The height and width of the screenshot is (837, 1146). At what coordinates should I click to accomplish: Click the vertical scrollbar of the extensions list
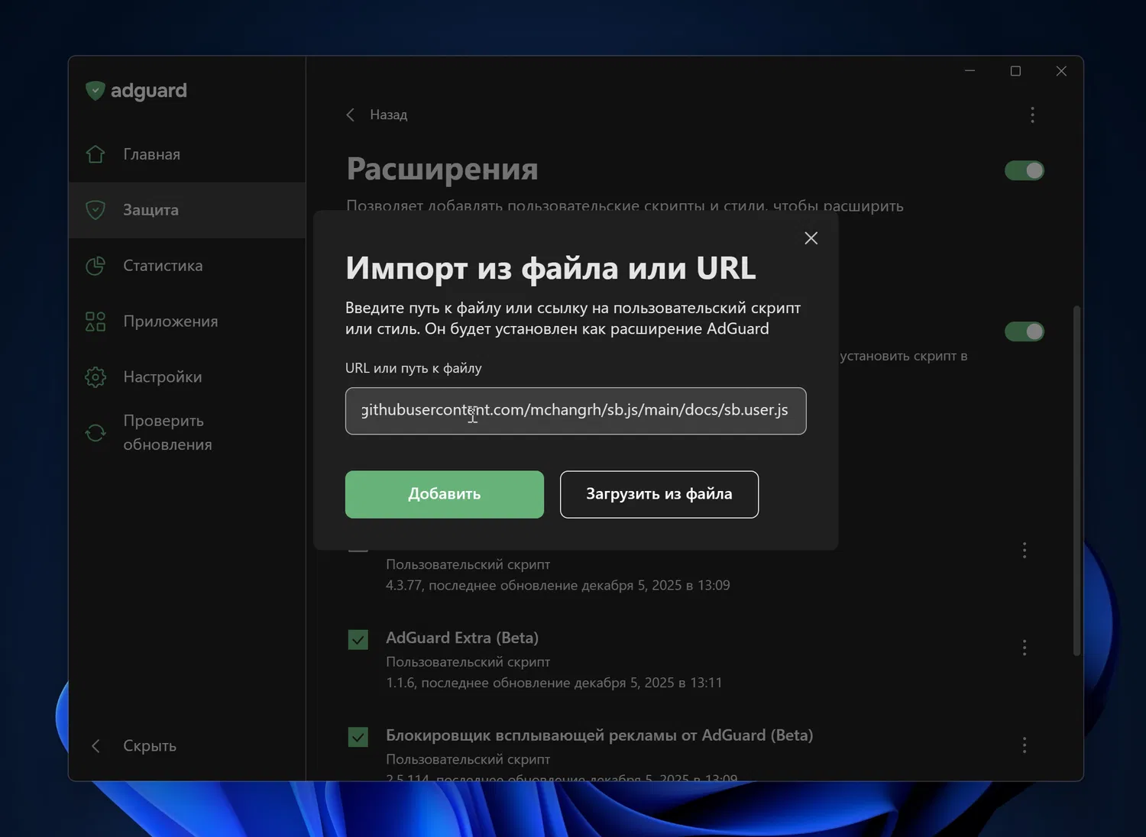[x=1076, y=481]
